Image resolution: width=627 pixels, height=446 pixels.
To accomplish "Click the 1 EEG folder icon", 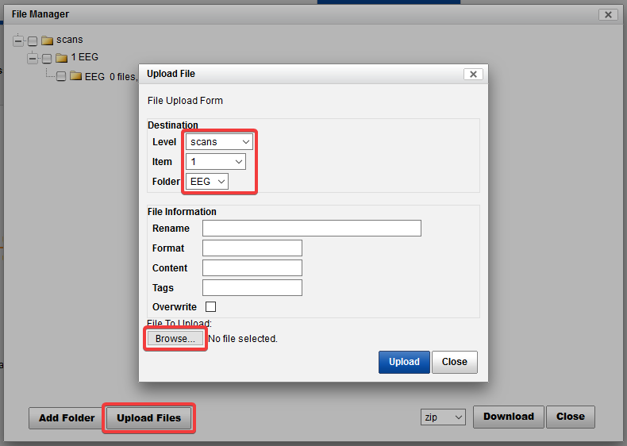I will 61,58.
